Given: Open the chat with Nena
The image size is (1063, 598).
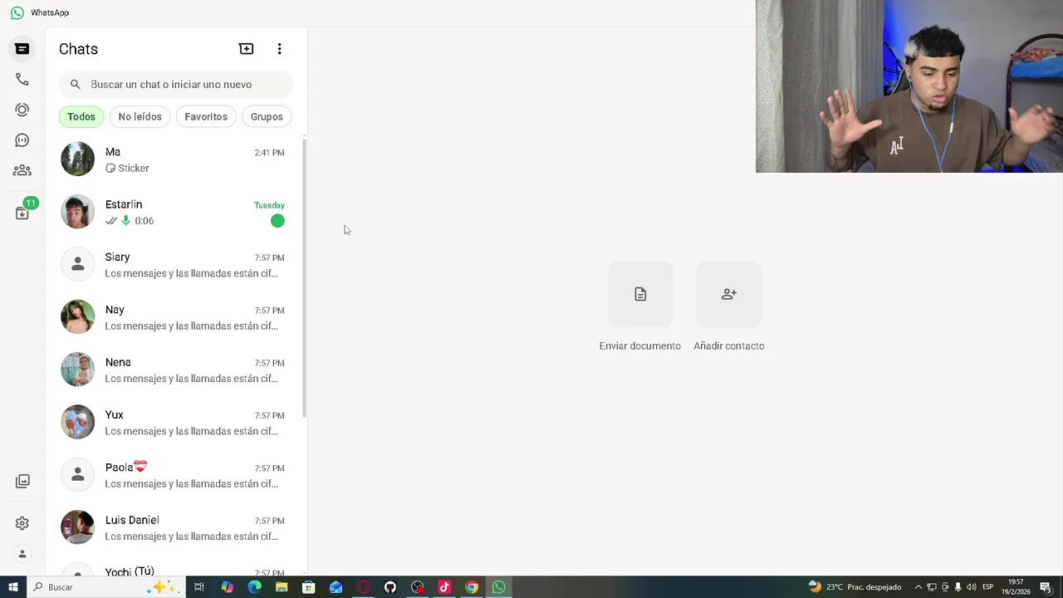Looking at the screenshot, I should tap(173, 370).
